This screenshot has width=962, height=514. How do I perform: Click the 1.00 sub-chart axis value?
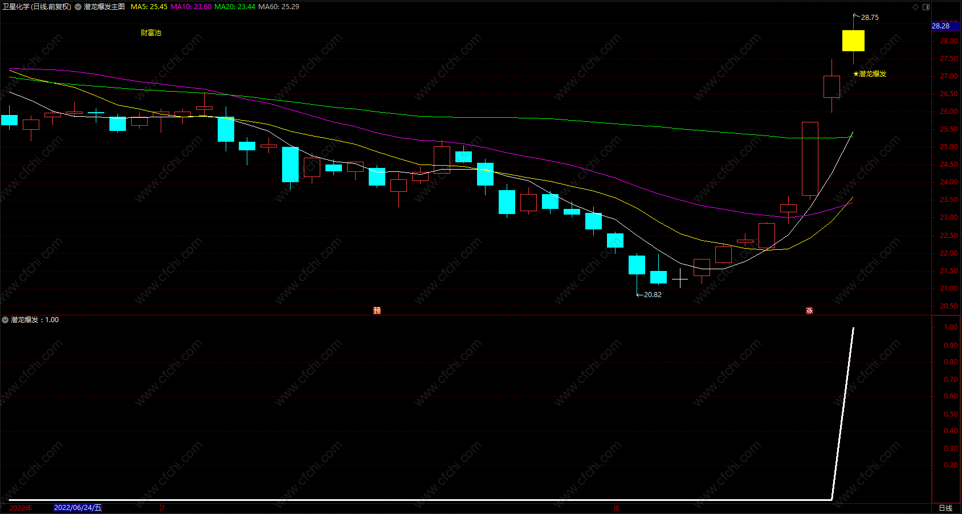tap(951, 327)
